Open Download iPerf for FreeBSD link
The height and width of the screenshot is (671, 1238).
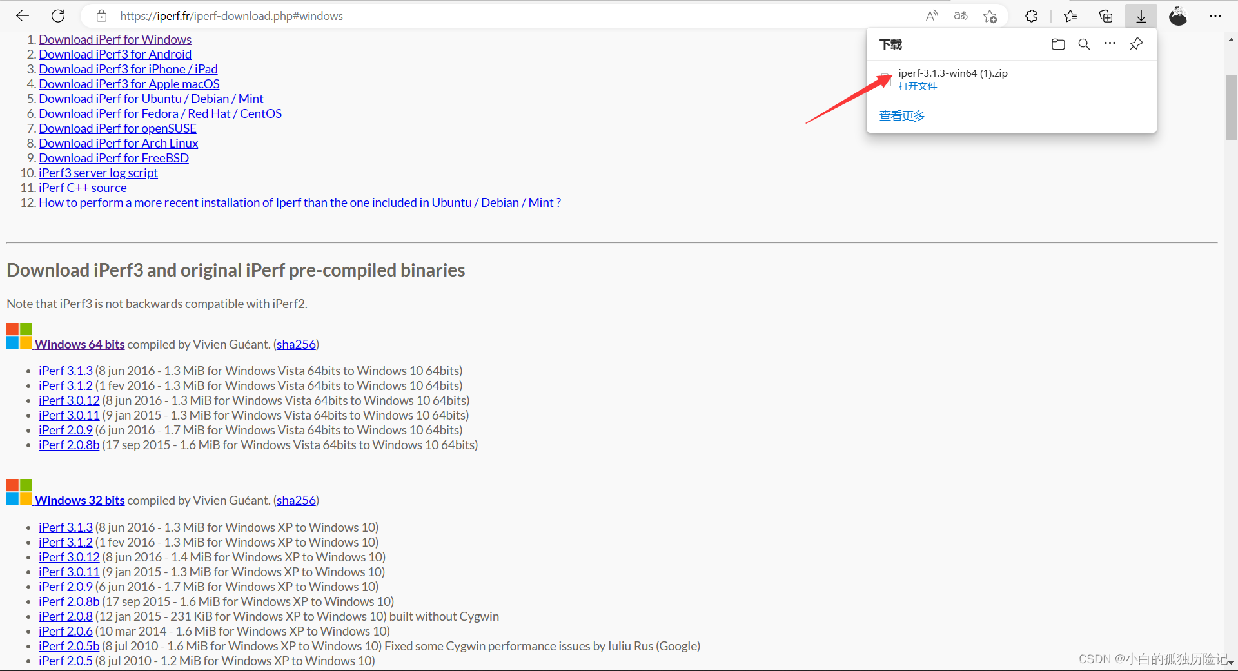(113, 158)
